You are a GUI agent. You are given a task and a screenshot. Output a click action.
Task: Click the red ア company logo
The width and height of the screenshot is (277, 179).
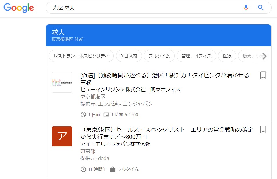click(62, 136)
